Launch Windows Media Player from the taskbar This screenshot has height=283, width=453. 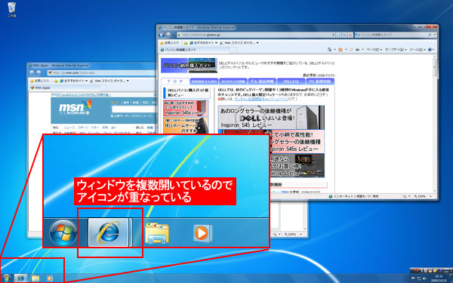(49, 278)
